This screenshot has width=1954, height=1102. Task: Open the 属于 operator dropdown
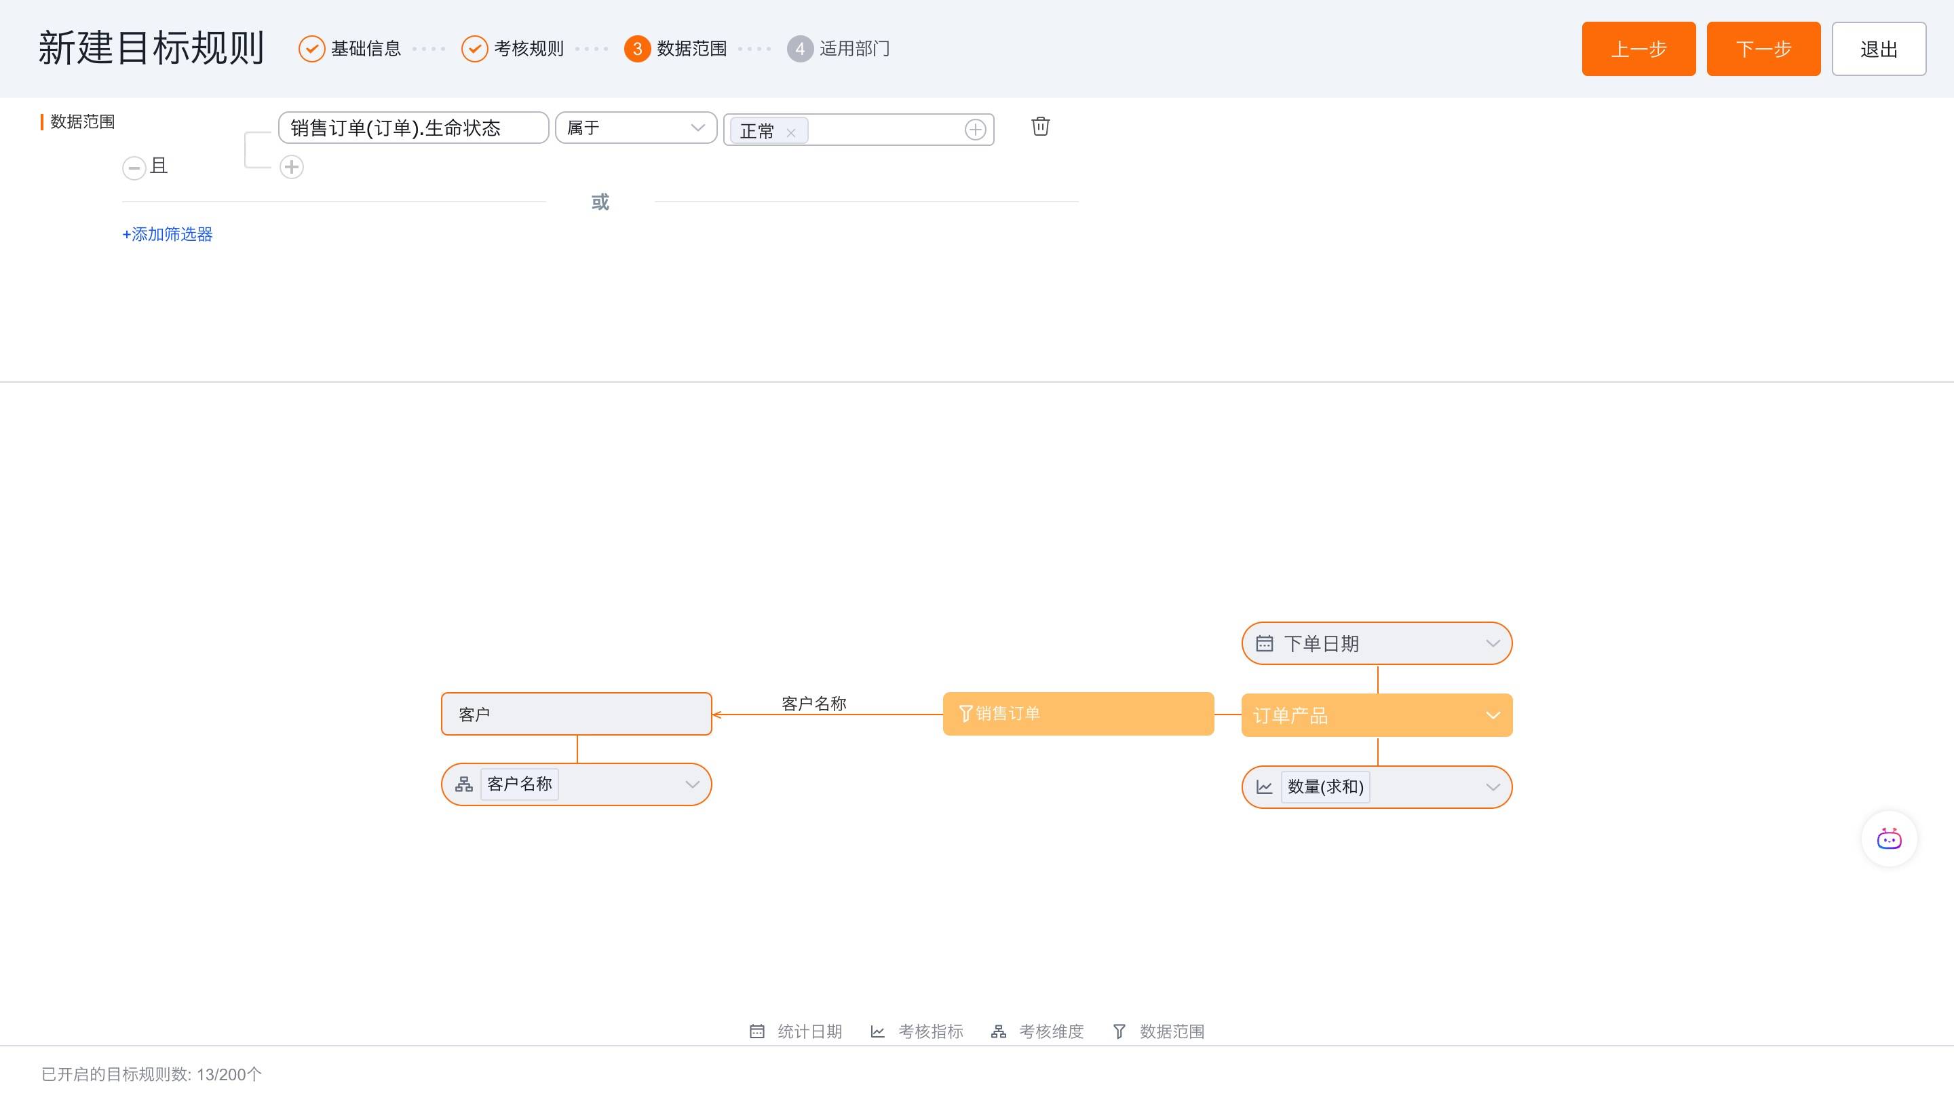click(x=636, y=128)
